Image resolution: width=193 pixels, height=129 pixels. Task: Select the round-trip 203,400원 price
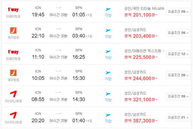[141, 36]
